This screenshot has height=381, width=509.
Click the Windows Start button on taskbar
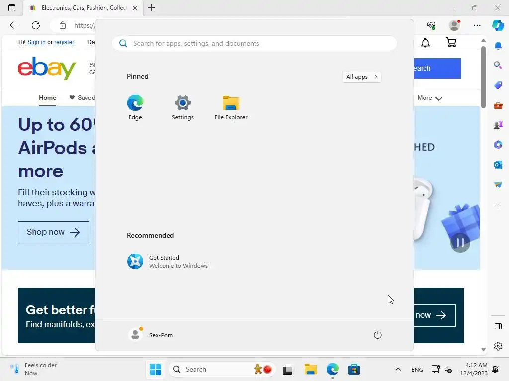click(x=155, y=369)
